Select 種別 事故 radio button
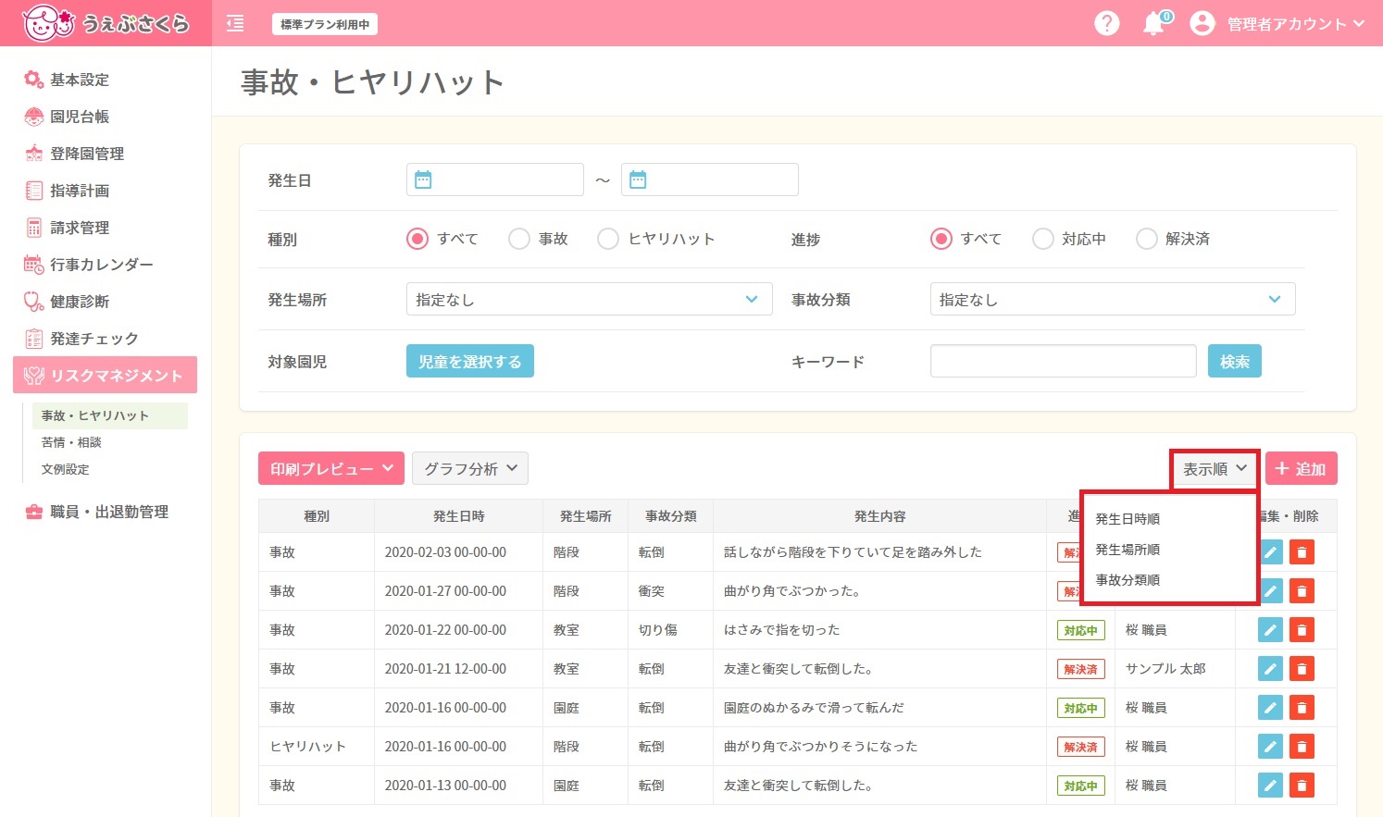1383x817 pixels. click(x=519, y=239)
